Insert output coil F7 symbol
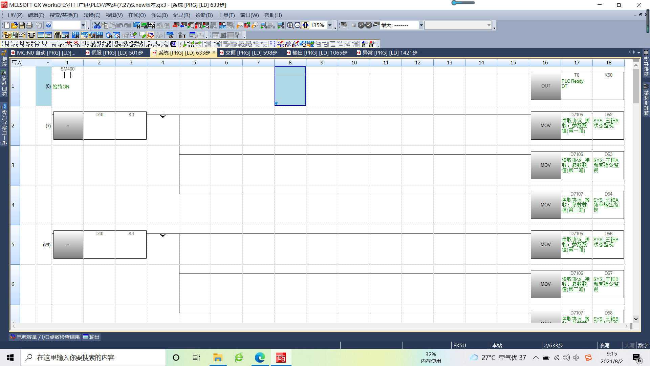Image resolution: width=650 pixels, height=366 pixels. coord(37,44)
